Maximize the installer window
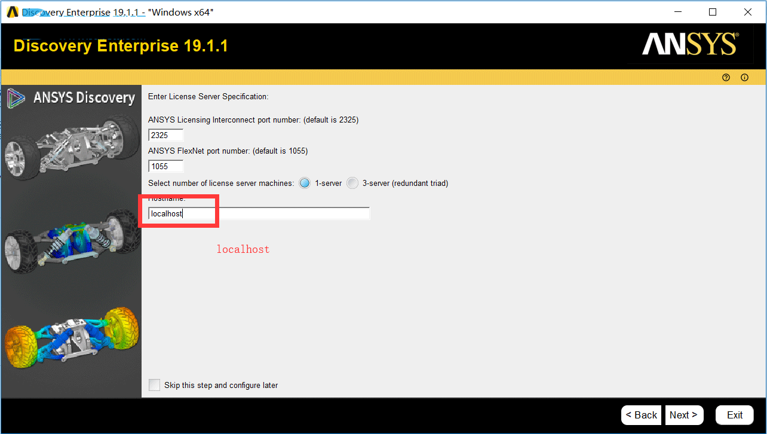767x434 pixels. [713, 12]
